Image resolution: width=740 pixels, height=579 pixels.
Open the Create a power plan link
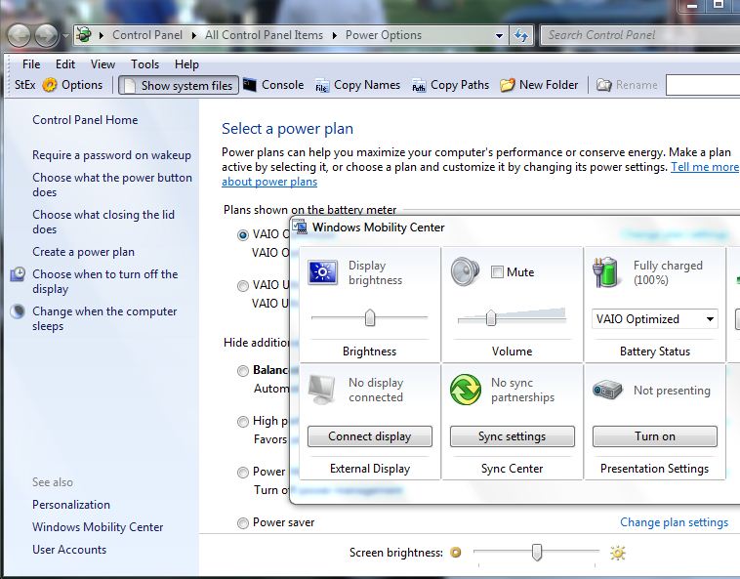coord(83,252)
